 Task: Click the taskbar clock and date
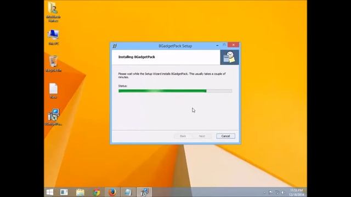coord(296,192)
